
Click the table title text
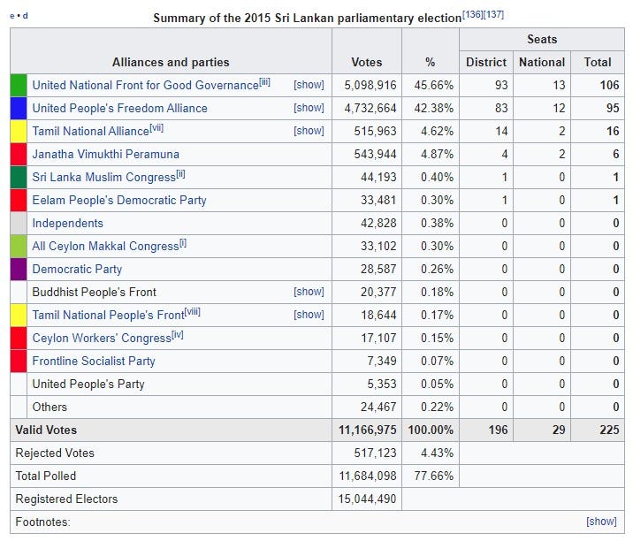pos(307,19)
